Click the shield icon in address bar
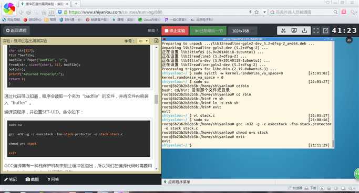This screenshot has height=193, width=359. (x=60, y=12)
